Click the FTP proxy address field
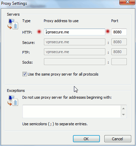136x146 pixels. (75, 52)
